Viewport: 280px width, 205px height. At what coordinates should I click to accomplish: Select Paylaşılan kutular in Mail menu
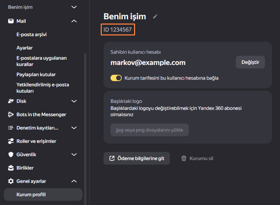tap(36, 74)
